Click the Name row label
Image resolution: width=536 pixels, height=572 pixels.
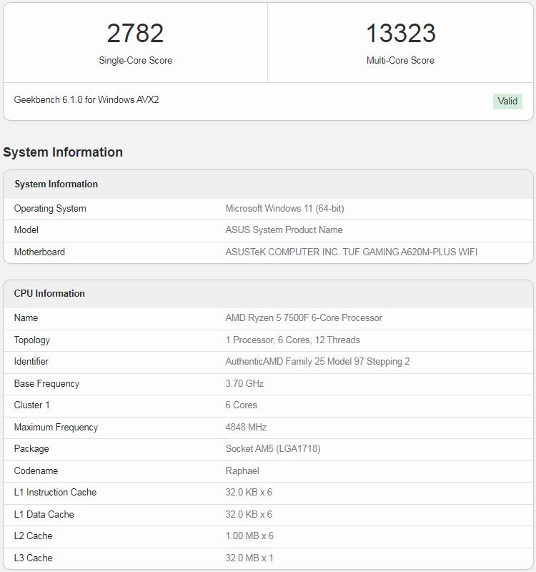(26, 317)
